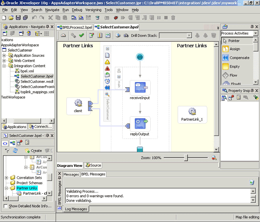
Task: Click the Save All toolbar icon
Action: 25,18
